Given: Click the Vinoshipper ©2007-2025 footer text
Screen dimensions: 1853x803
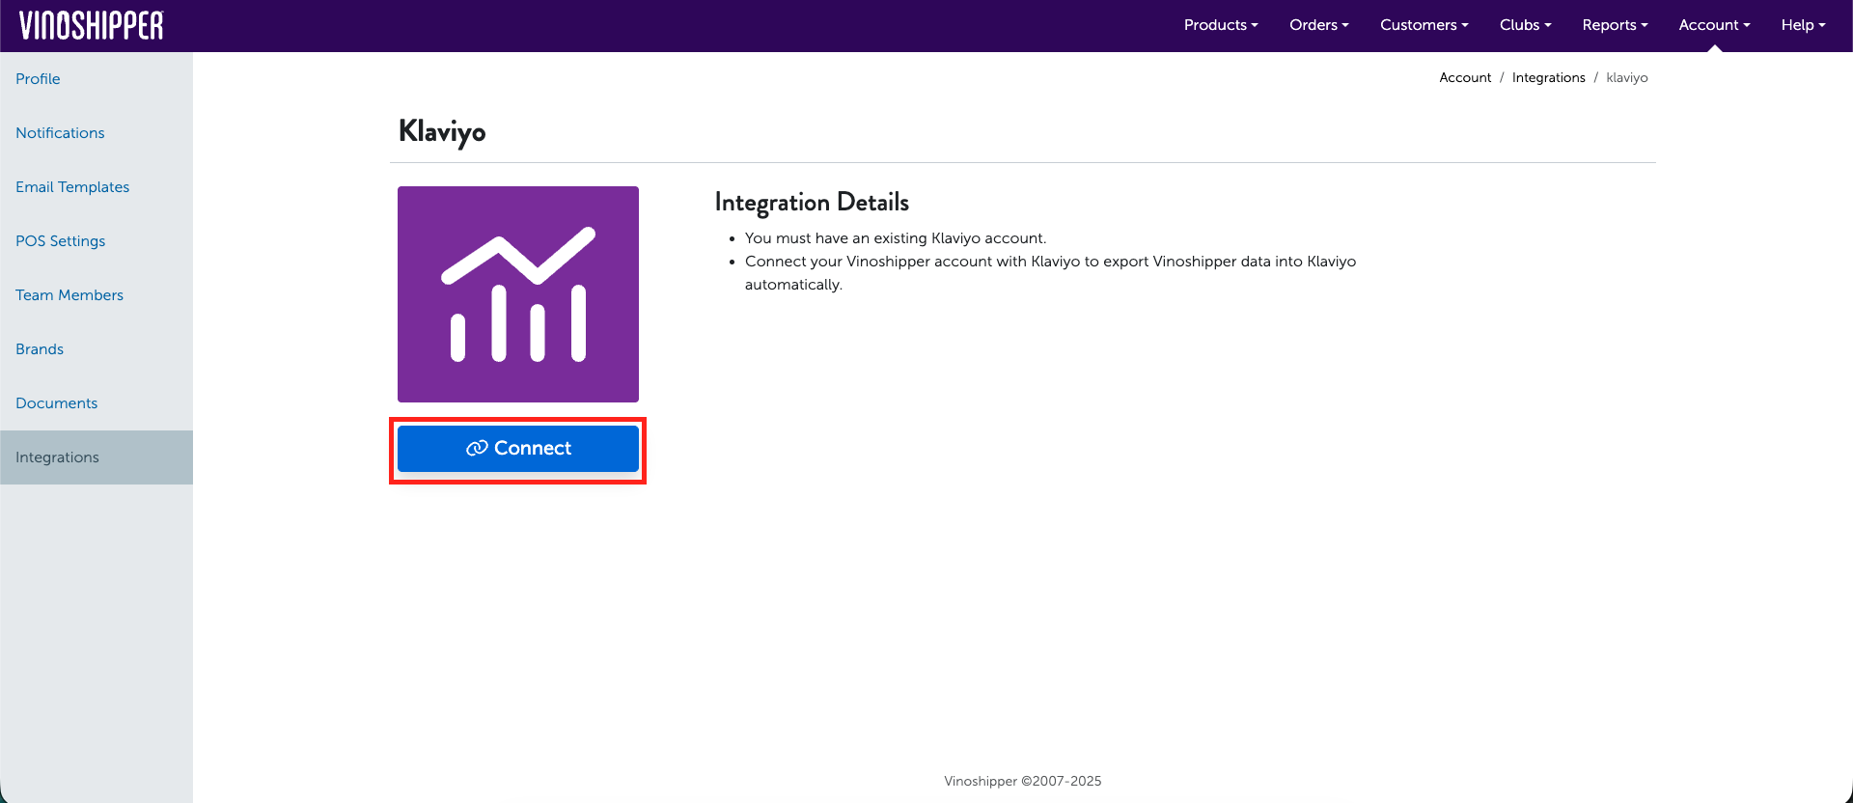Looking at the screenshot, I should [1023, 782].
